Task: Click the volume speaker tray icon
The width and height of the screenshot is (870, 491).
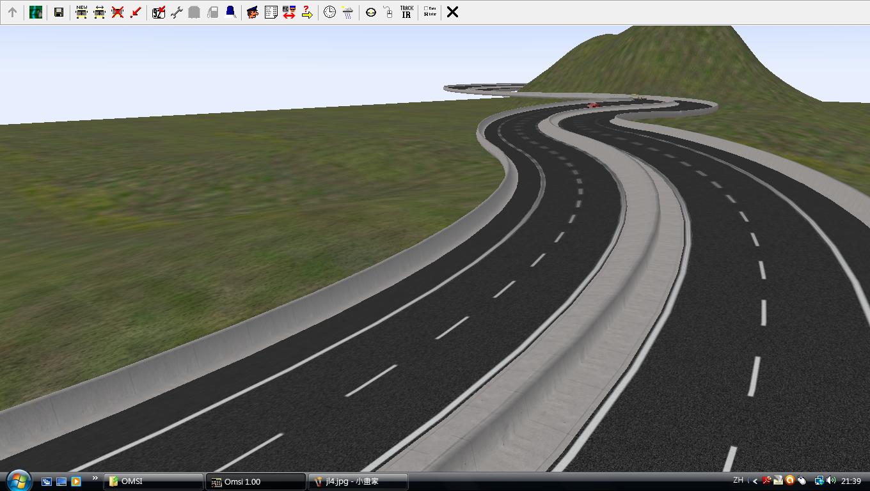Action: pyautogui.click(x=831, y=481)
